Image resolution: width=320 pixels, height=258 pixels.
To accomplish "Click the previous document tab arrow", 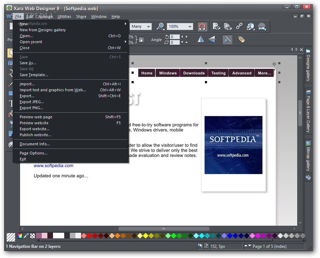I will [292, 49].
